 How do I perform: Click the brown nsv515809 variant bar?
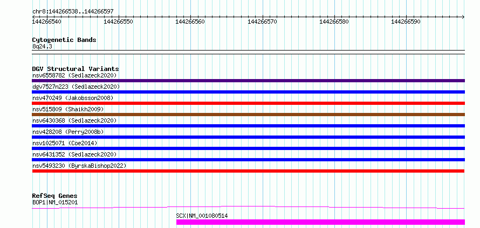coord(248,115)
